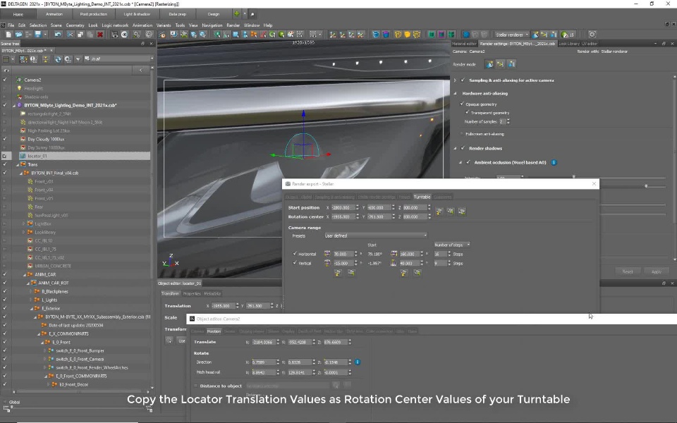Click the blue info icon beside Direction values
This screenshot has width=677, height=423.
point(358,362)
